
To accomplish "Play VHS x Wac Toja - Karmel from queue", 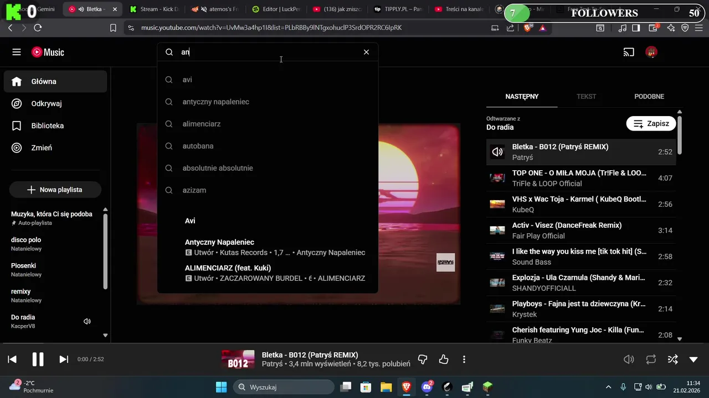I will pos(581,204).
